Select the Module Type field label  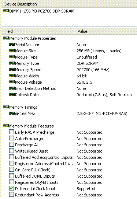pyautogui.click(x=26, y=57)
